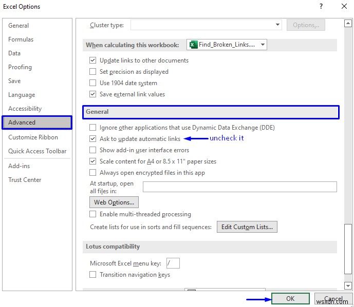Click the vertical scrollbar thumb
Viewport: 354px width, 307px height.
tap(348, 249)
